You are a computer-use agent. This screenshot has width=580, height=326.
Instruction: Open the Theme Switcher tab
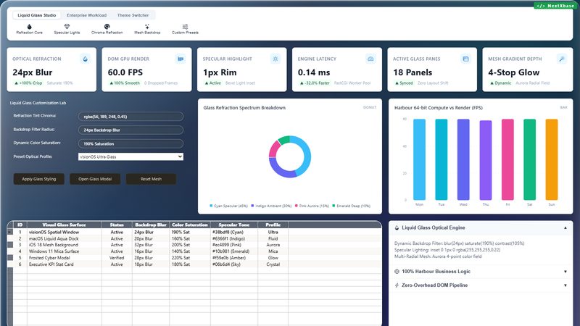coord(133,15)
